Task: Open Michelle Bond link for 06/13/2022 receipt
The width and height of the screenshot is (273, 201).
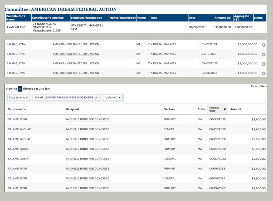Action: 88,188
